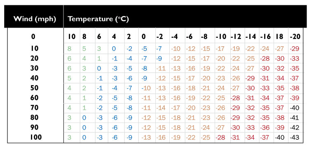Screen dimensions: 309x148
Task: Click the 50 mph wind row label
Action: [34, 88]
